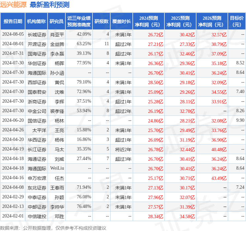The width and height of the screenshot is (246, 231).
Task: Click the date 2024-08-05
Action: [x=13, y=34]
